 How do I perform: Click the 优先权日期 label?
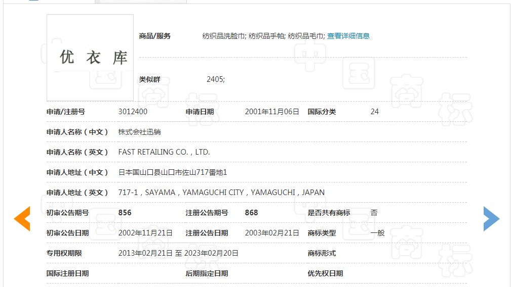[x=325, y=273]
